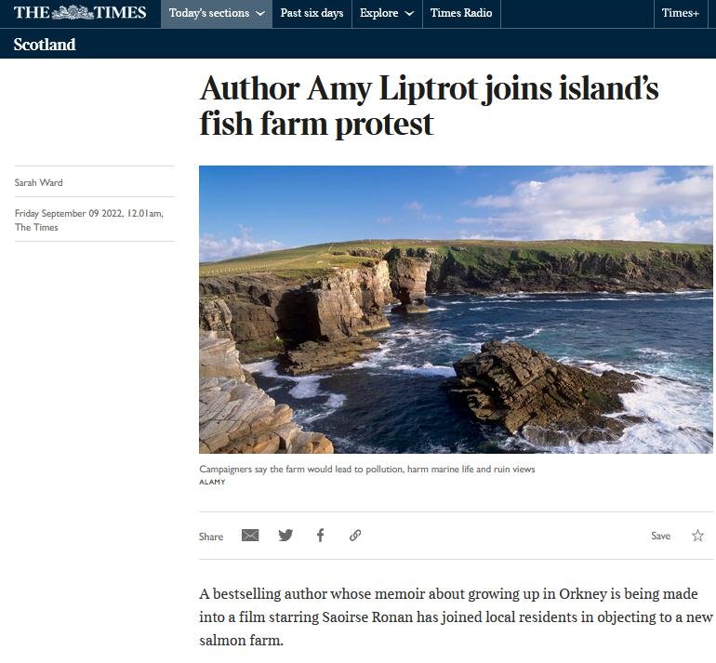Click the chevron beside Today's sections

pos(260,14)
